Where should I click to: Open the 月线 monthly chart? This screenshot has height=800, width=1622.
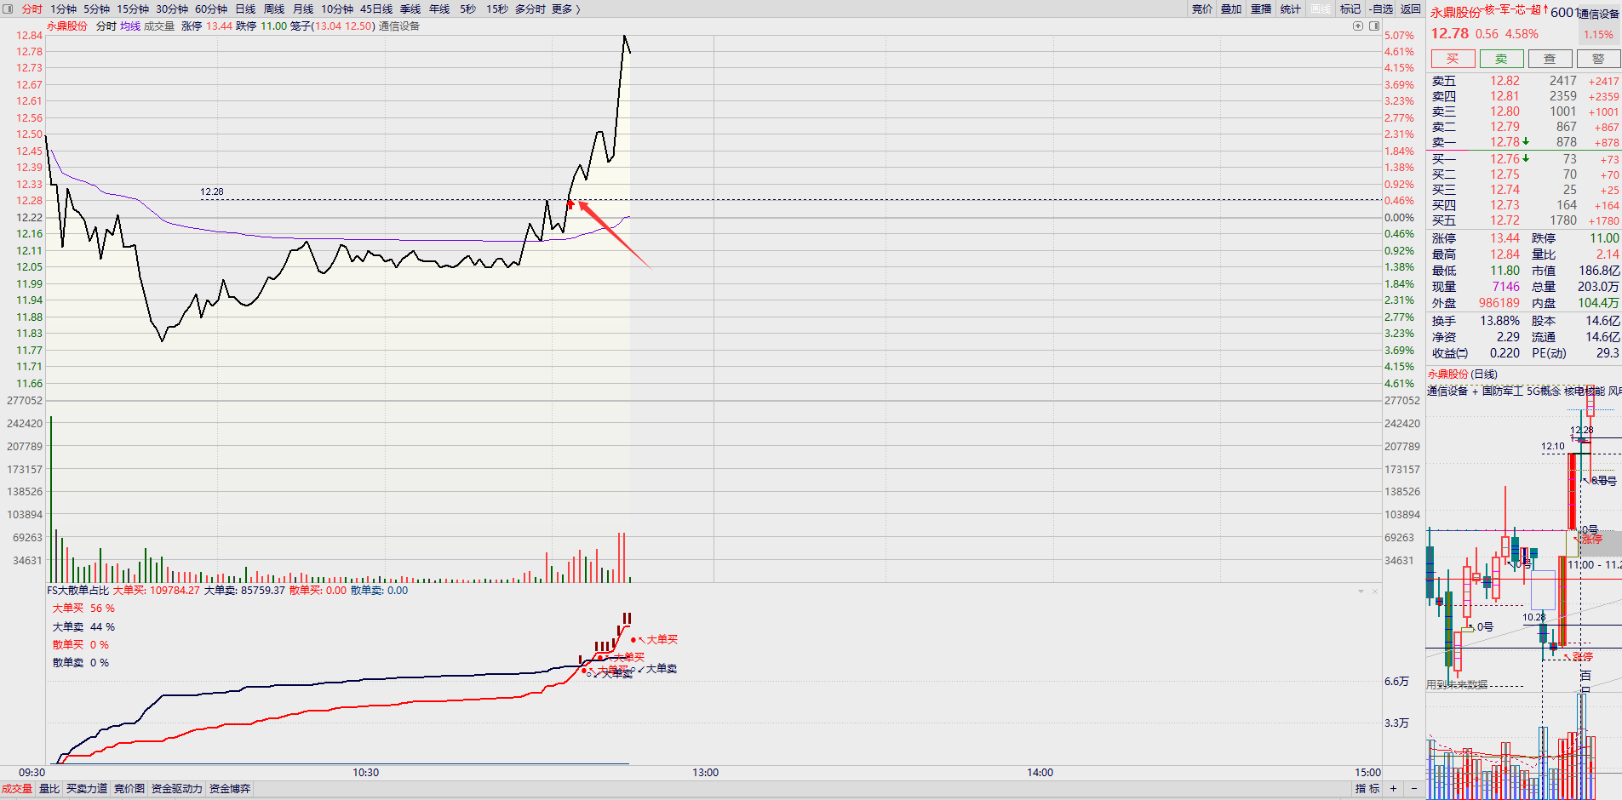tap(303, 9)
